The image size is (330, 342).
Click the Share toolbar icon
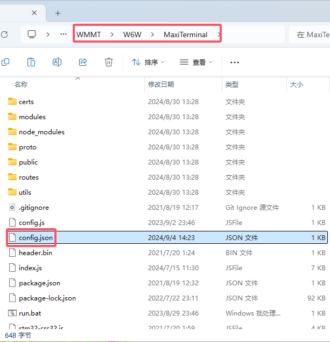tap(83, 62)
